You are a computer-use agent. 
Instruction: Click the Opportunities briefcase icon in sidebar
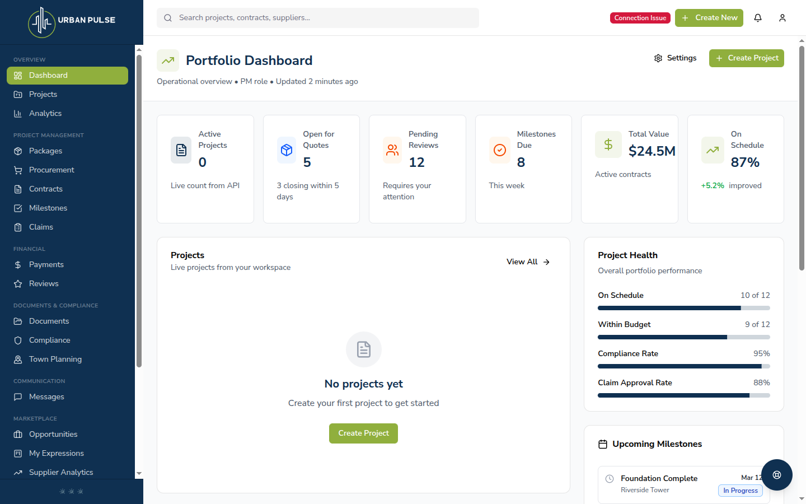(18, 435)
